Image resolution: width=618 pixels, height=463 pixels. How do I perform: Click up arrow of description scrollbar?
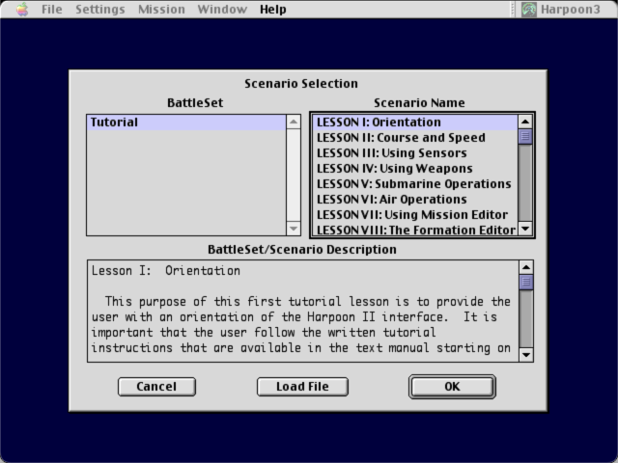(526, 267)
